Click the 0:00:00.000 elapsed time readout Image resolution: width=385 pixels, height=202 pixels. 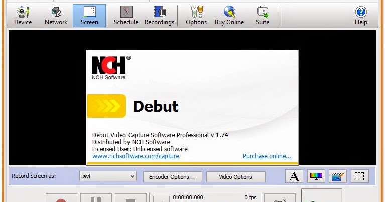click(x=188, y=197)
